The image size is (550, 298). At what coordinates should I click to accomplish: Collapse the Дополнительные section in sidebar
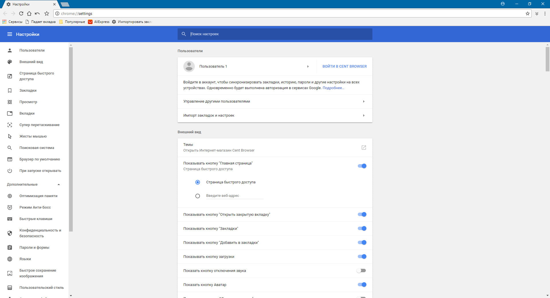click(58, 185)
